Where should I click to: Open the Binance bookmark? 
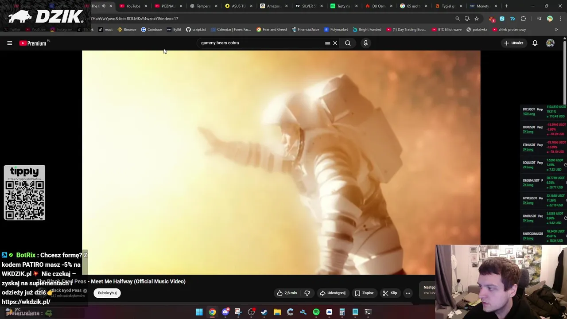(x=127, y=30)
